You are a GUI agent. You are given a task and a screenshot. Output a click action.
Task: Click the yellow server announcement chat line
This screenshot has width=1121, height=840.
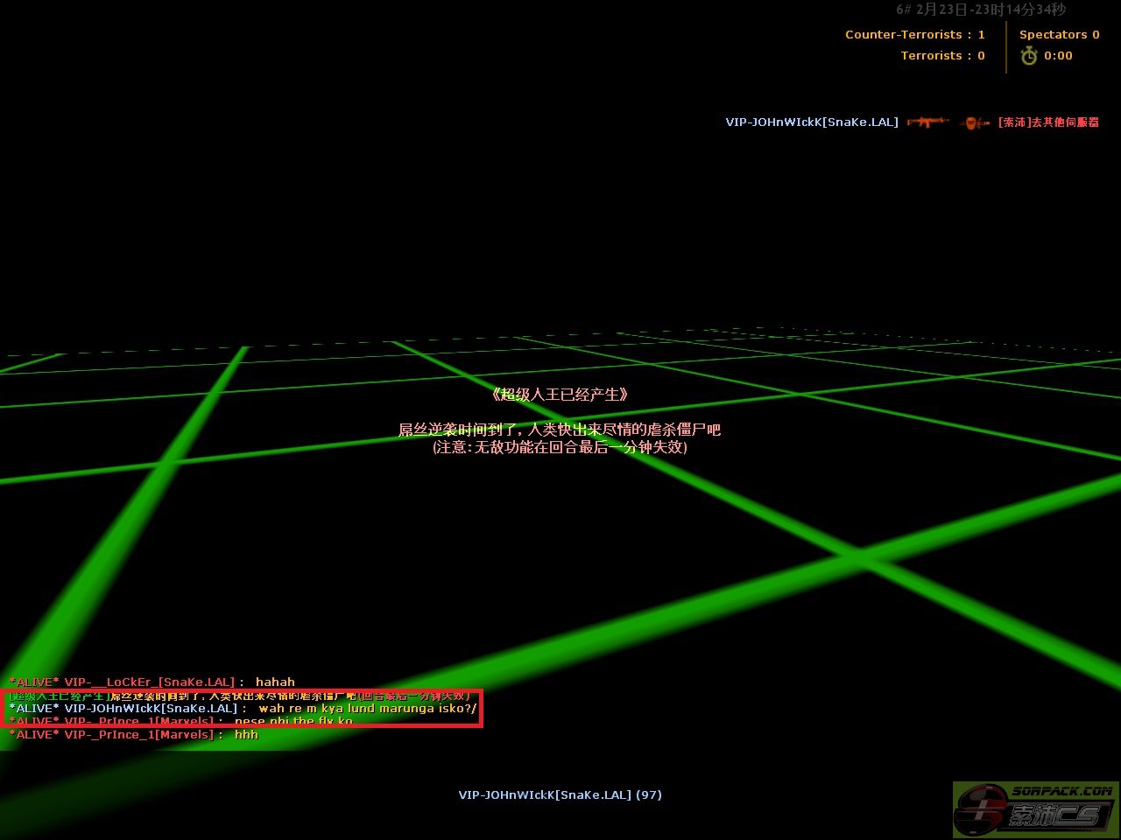tap(241, 696)
